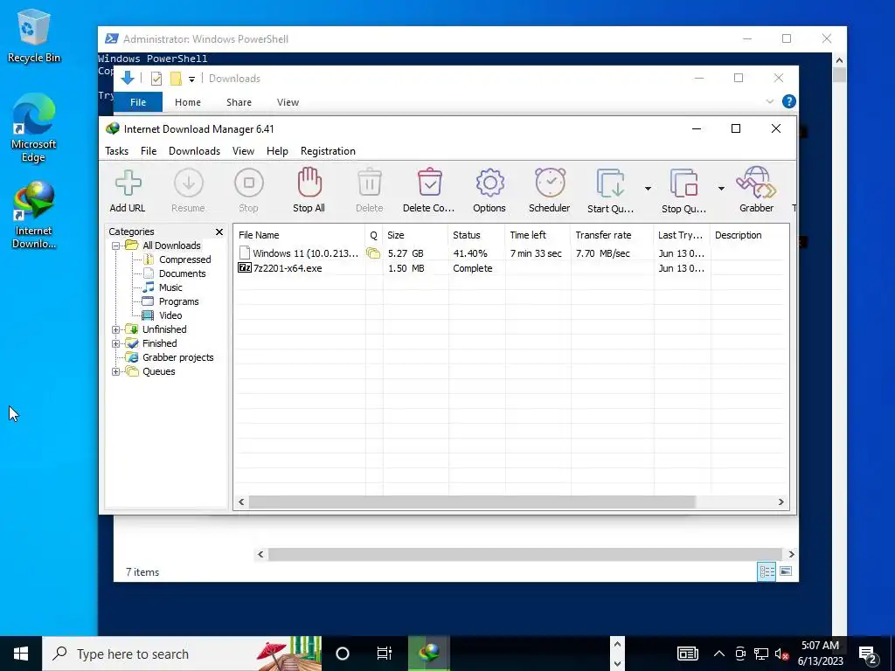The width and height of the screenshot is (895, 671).
Task: Click the Add URL toolbar icon
Action: point(128,183)
